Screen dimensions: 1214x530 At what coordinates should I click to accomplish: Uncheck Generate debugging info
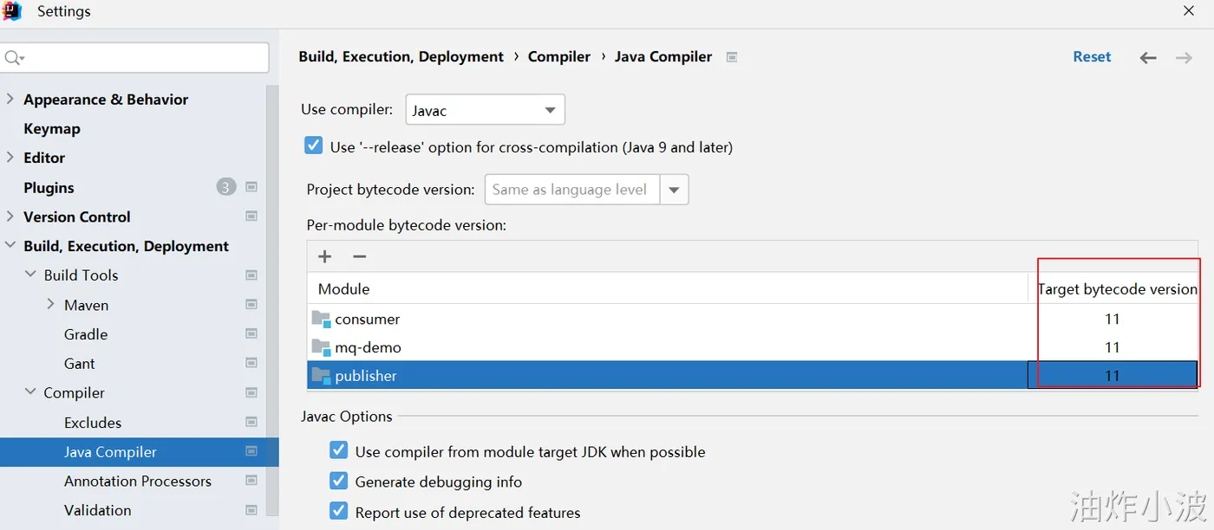[x=339, y=481]
